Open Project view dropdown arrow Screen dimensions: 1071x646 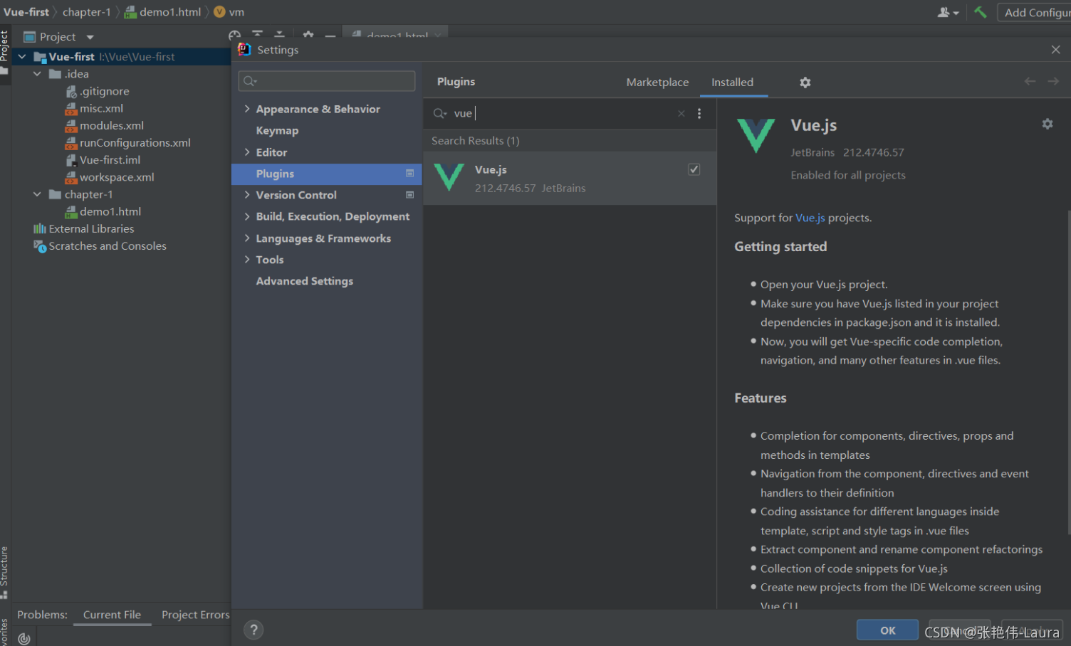click(90, 37)
